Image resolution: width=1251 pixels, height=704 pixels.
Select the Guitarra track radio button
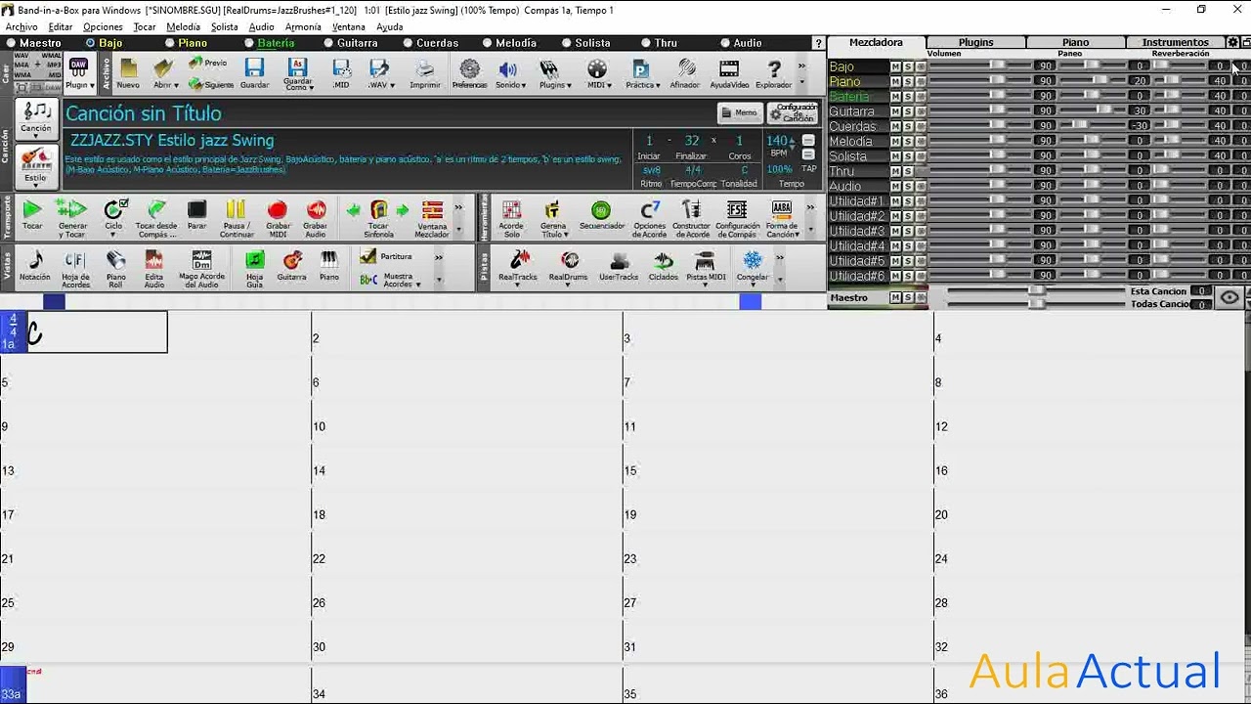coord(328,43)
